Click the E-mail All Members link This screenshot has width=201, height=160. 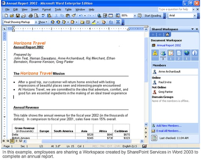169,131
